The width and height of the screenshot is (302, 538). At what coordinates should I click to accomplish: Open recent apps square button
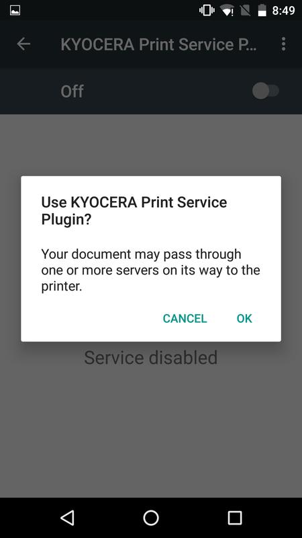pos(234,517)
